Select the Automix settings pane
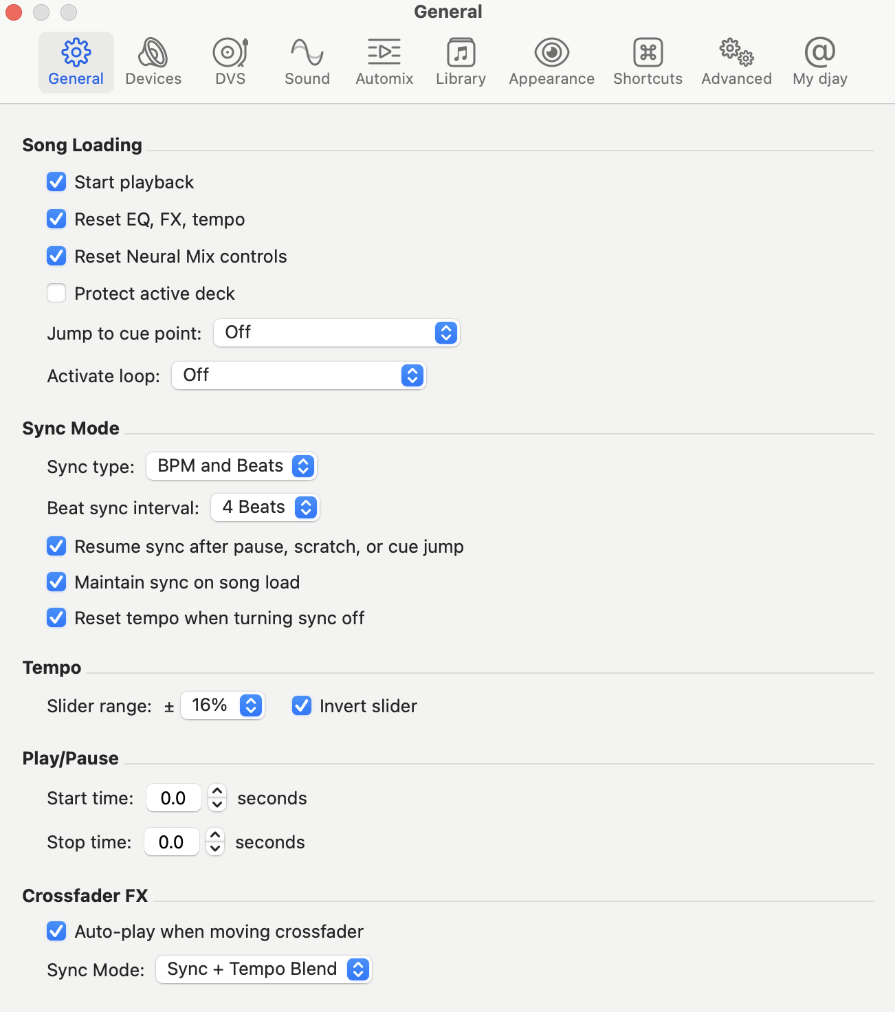This screenshot has height=1012, width=895. tap(384, 62)
